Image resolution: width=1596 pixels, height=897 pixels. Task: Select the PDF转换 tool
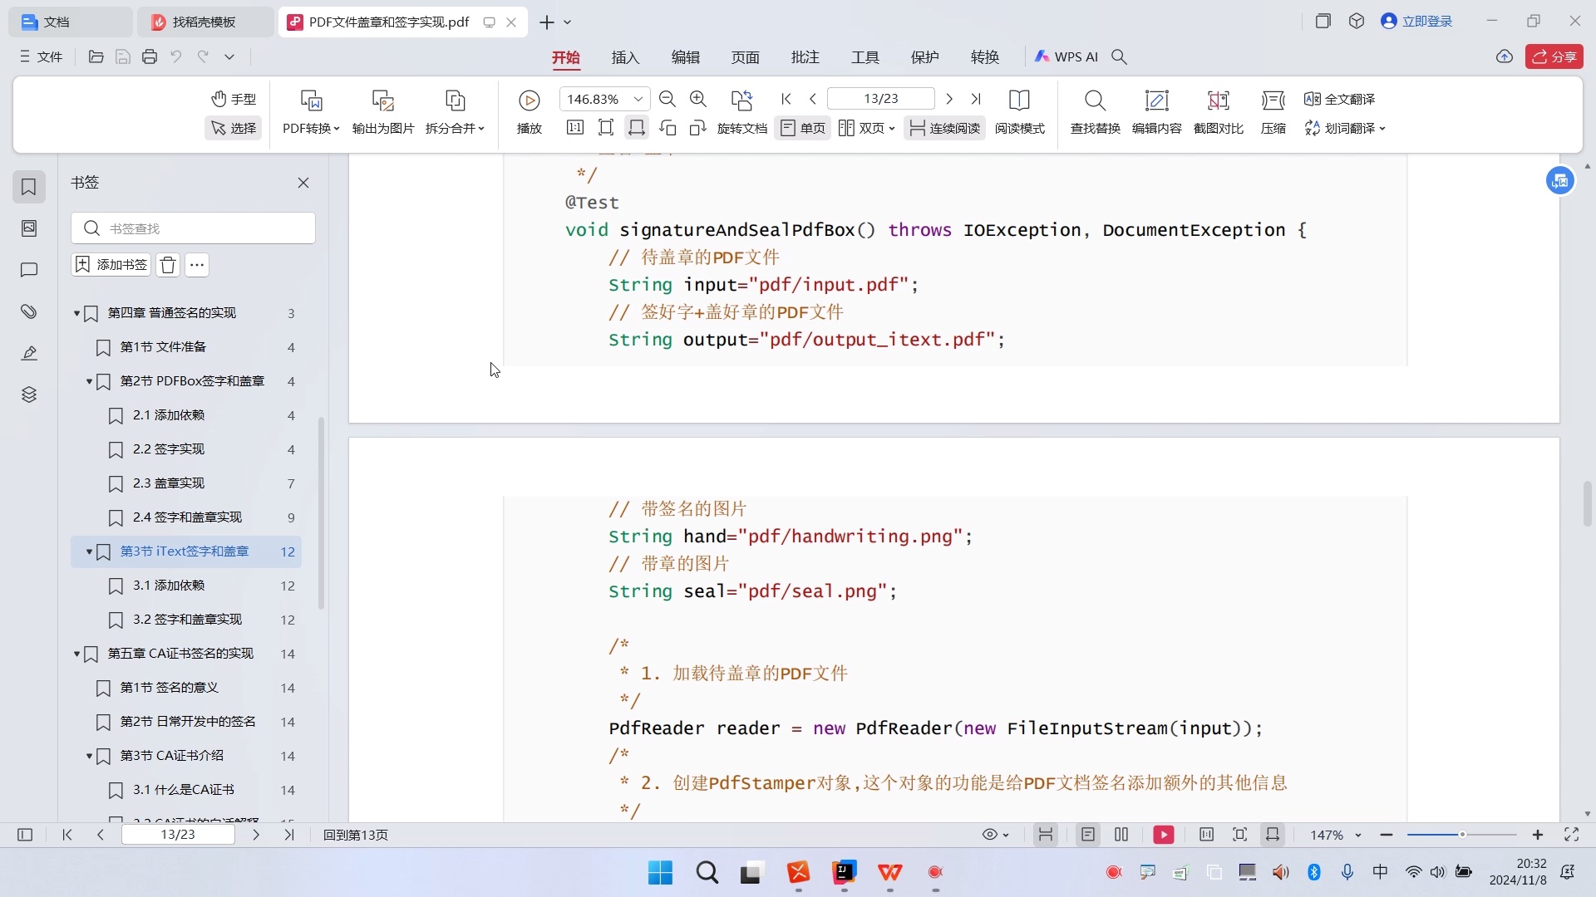[x=311, y=112]
